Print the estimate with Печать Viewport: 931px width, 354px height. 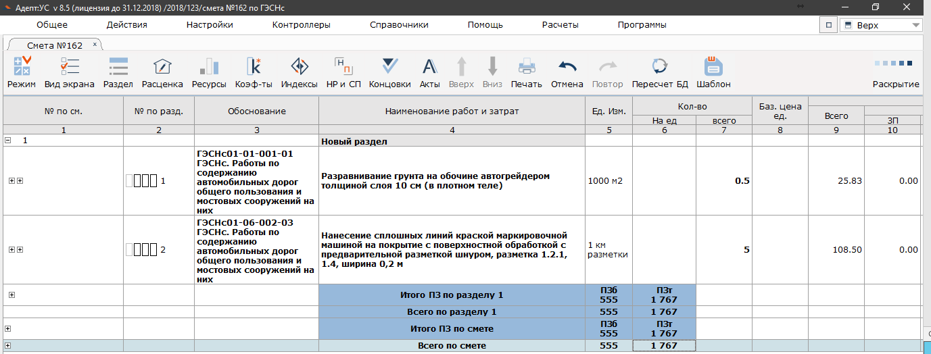527,67
